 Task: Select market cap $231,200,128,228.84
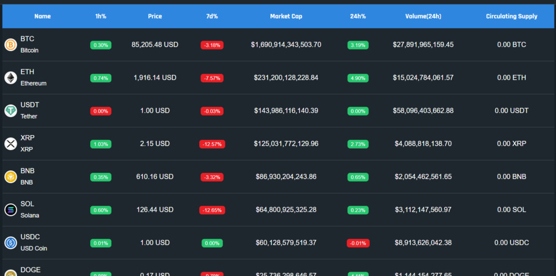286,78
